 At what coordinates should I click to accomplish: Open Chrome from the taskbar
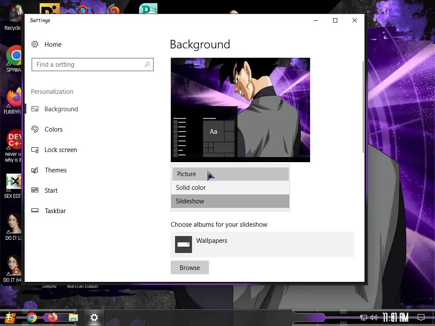pyautogui.click(x=31, y=318)
